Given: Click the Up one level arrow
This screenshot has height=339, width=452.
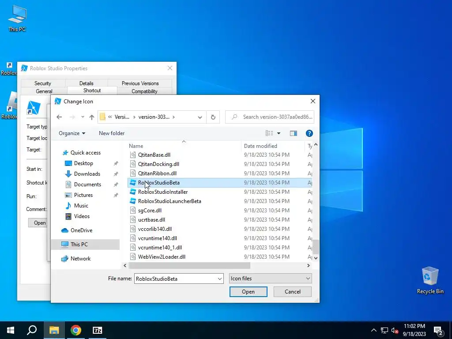Looking at the screenshot, I should point(92,117).
